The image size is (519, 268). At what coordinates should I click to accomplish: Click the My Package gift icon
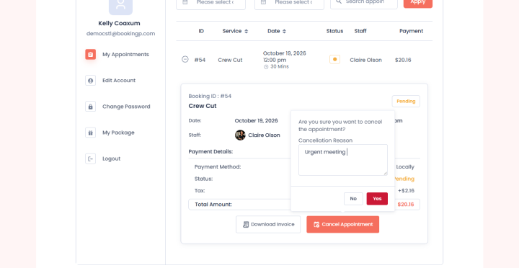point(90,133)
